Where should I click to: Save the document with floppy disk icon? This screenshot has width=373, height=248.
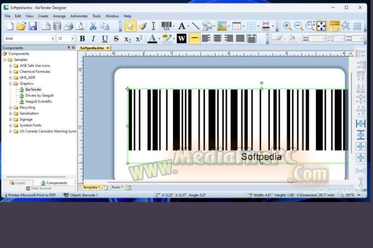(33, 26)
